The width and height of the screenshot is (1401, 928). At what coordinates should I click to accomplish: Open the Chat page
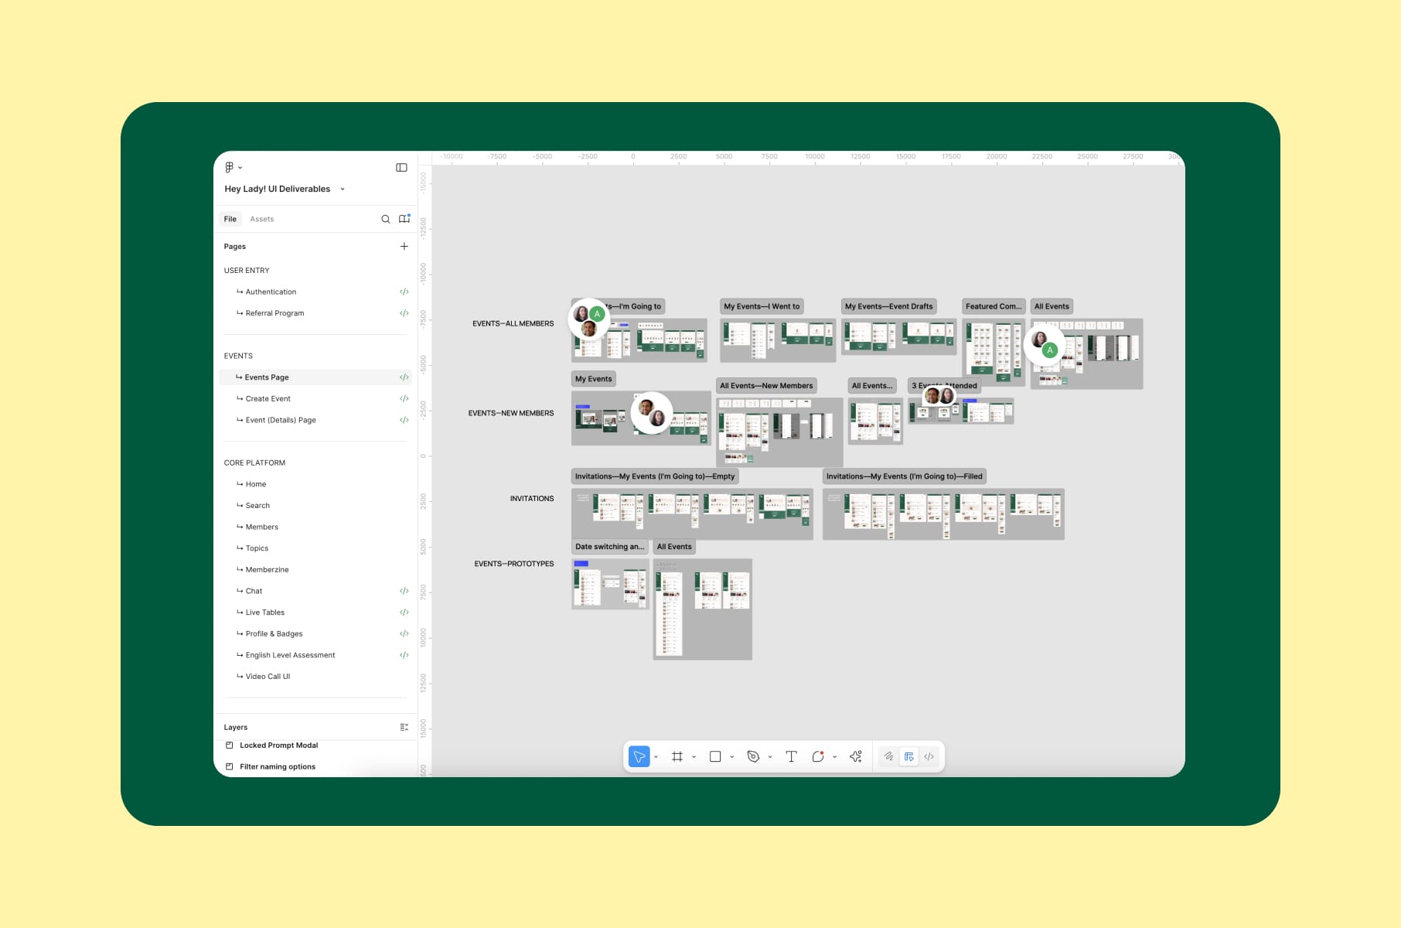point(254,591)
